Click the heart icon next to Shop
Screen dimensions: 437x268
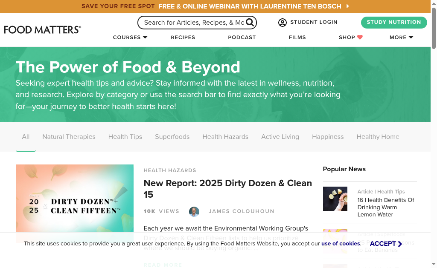[360, 37]
